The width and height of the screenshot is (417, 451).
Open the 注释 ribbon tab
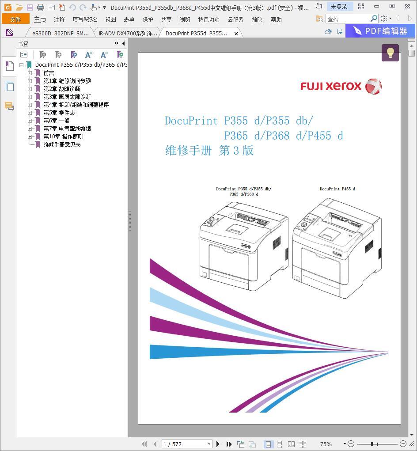coord(59,19)
